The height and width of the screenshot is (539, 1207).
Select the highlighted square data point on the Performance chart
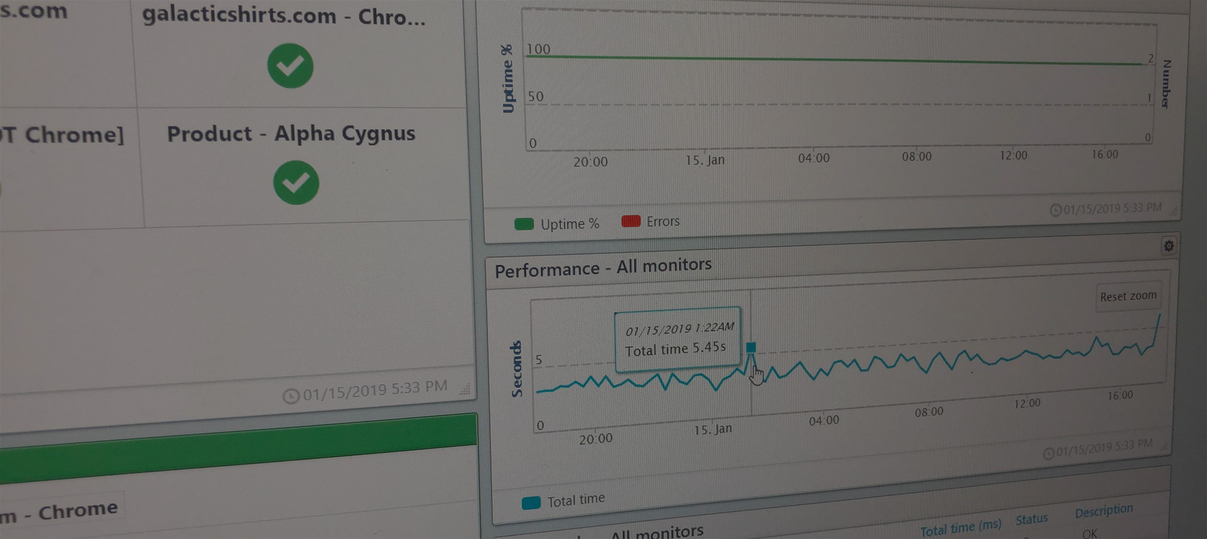(751, 347)
